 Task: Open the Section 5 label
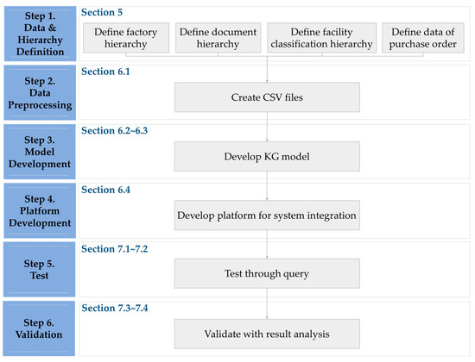[102, 12]
